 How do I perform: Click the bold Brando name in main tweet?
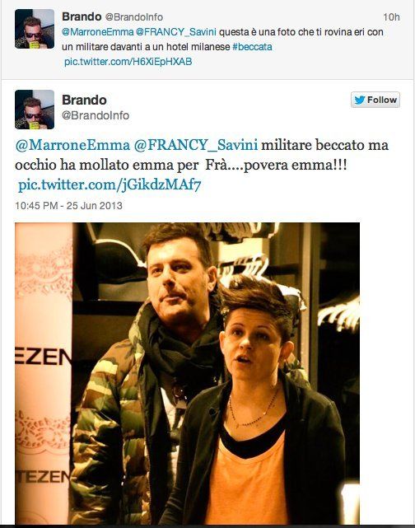(x=84, y=100)
